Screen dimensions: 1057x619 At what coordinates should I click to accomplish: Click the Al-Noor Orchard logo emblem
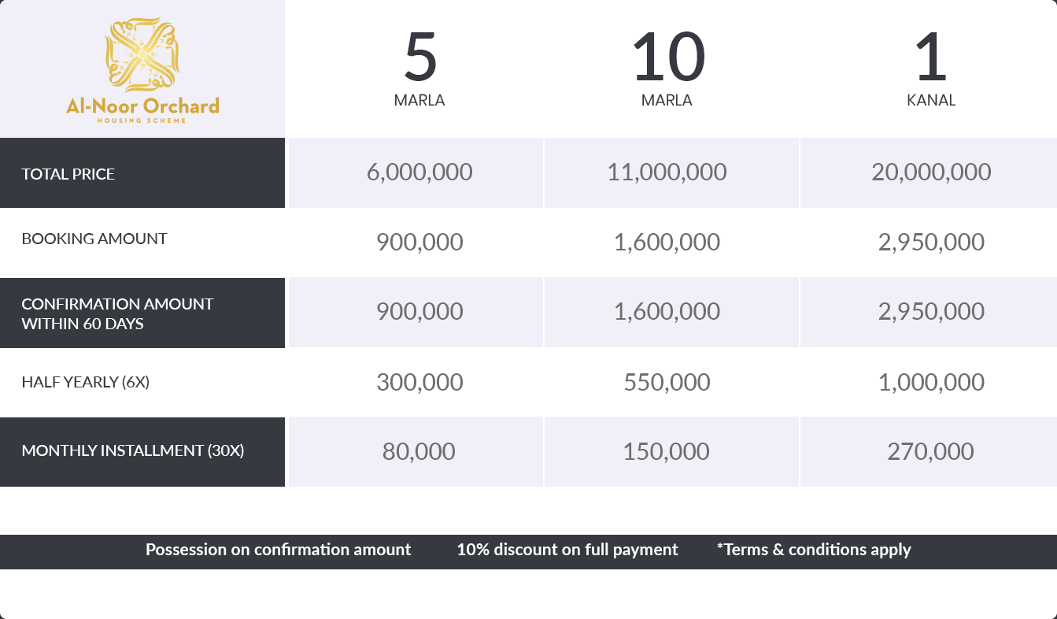click(142, 54)
